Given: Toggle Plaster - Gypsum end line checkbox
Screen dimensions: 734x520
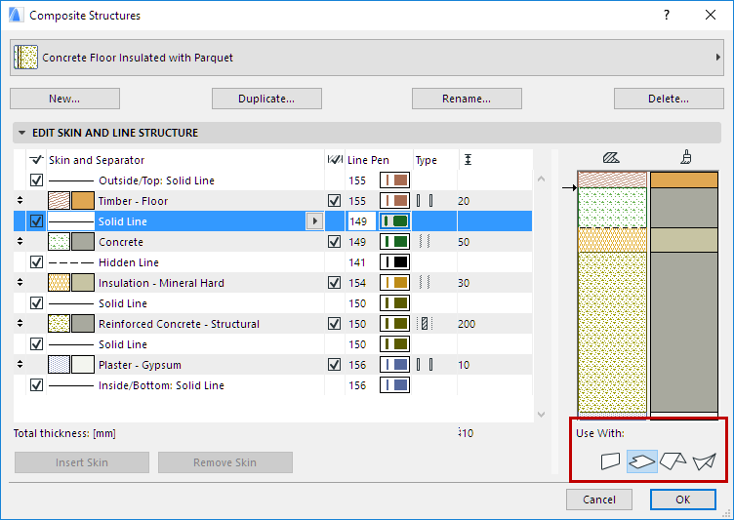Looking at the screenshot, I should [x=334, y=365].
